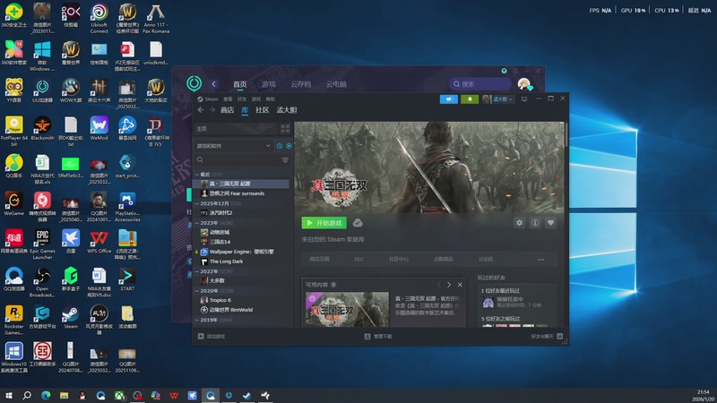Screen dimensions: 717x403
Task: Open the 库 library tab in Steam
Action: 245,110
